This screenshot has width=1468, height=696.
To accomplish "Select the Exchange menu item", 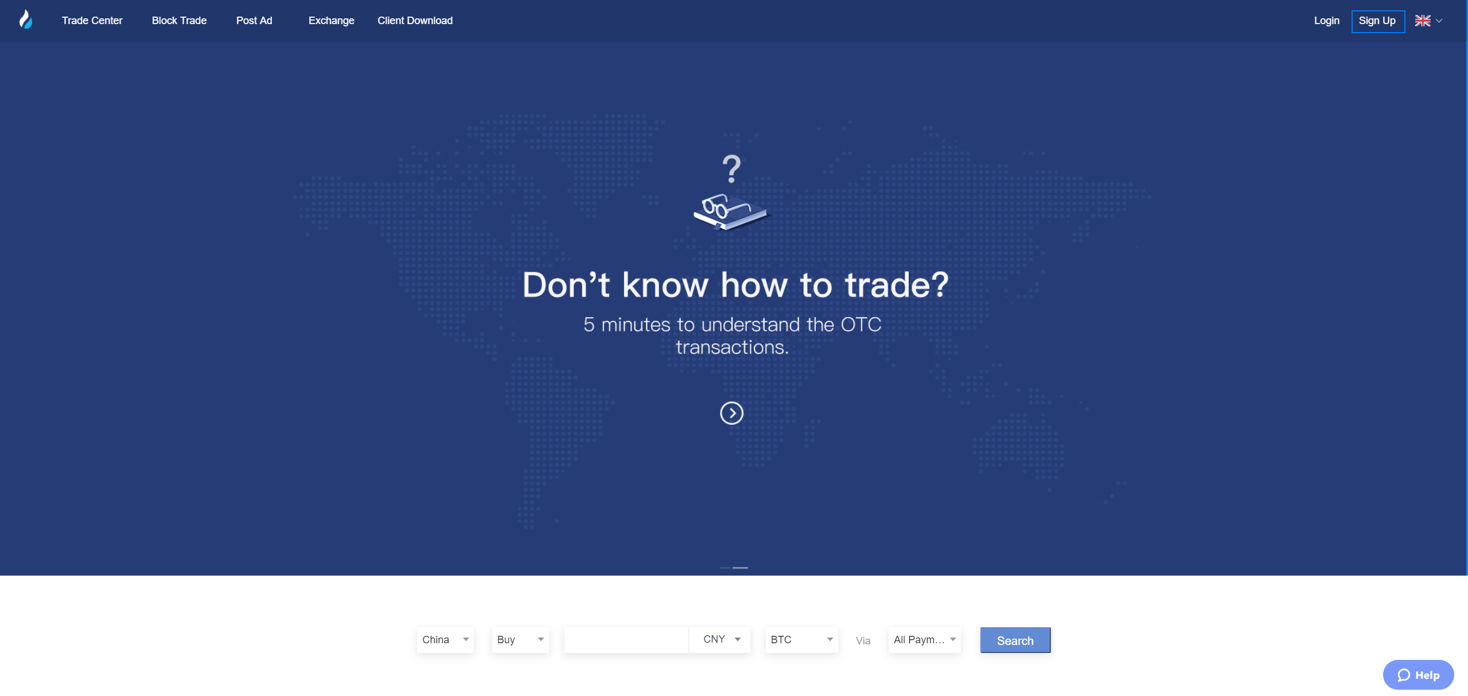I will pos(332,19).
